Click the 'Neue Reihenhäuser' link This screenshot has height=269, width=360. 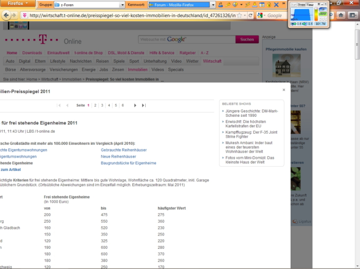(118, 157)
